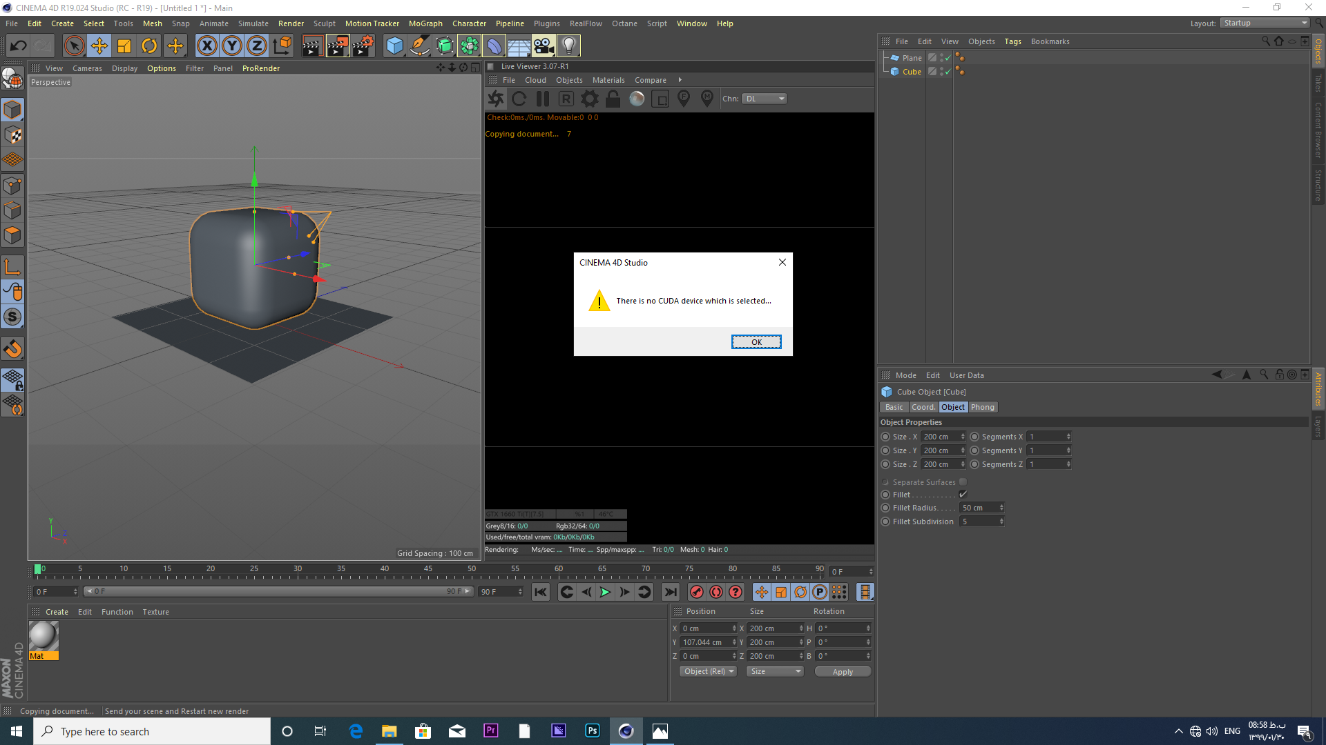This screenshot has width=1326, height=745.
Task: Select the Move tool in toolbar
Action: (98, 45)
